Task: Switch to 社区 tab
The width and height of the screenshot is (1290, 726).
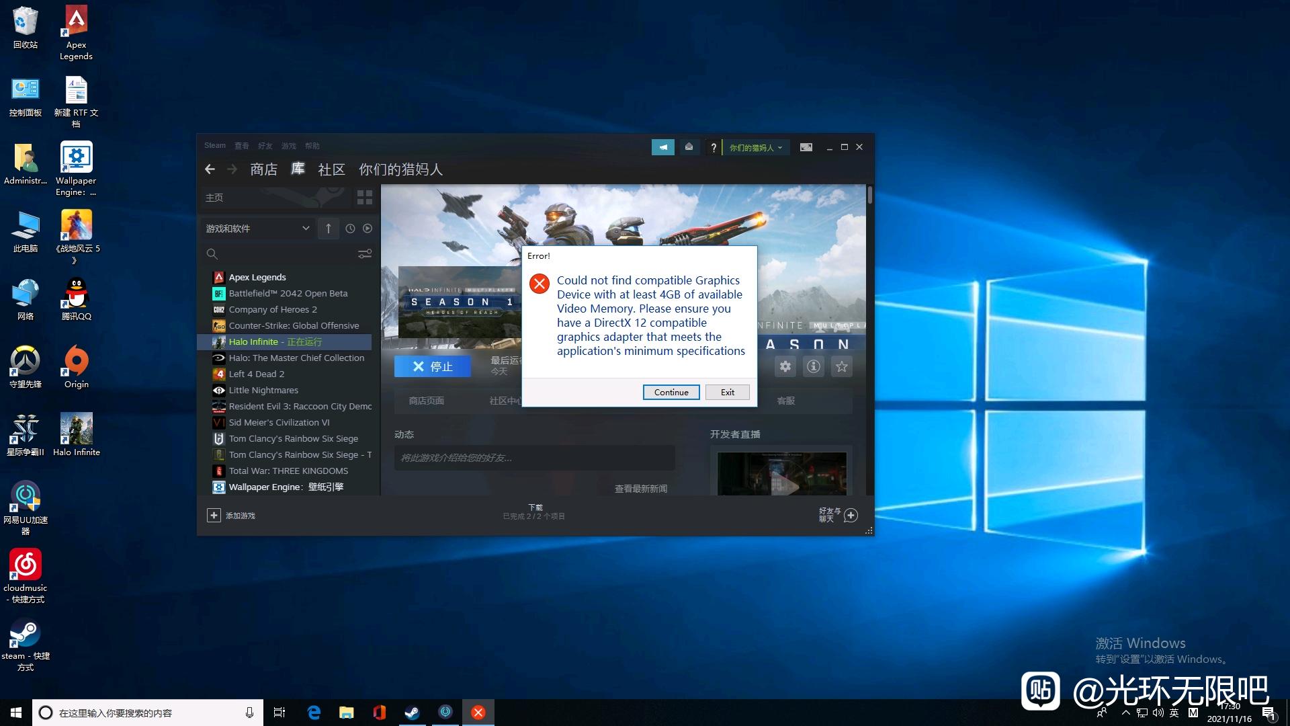Action: (x=331, y=169)
